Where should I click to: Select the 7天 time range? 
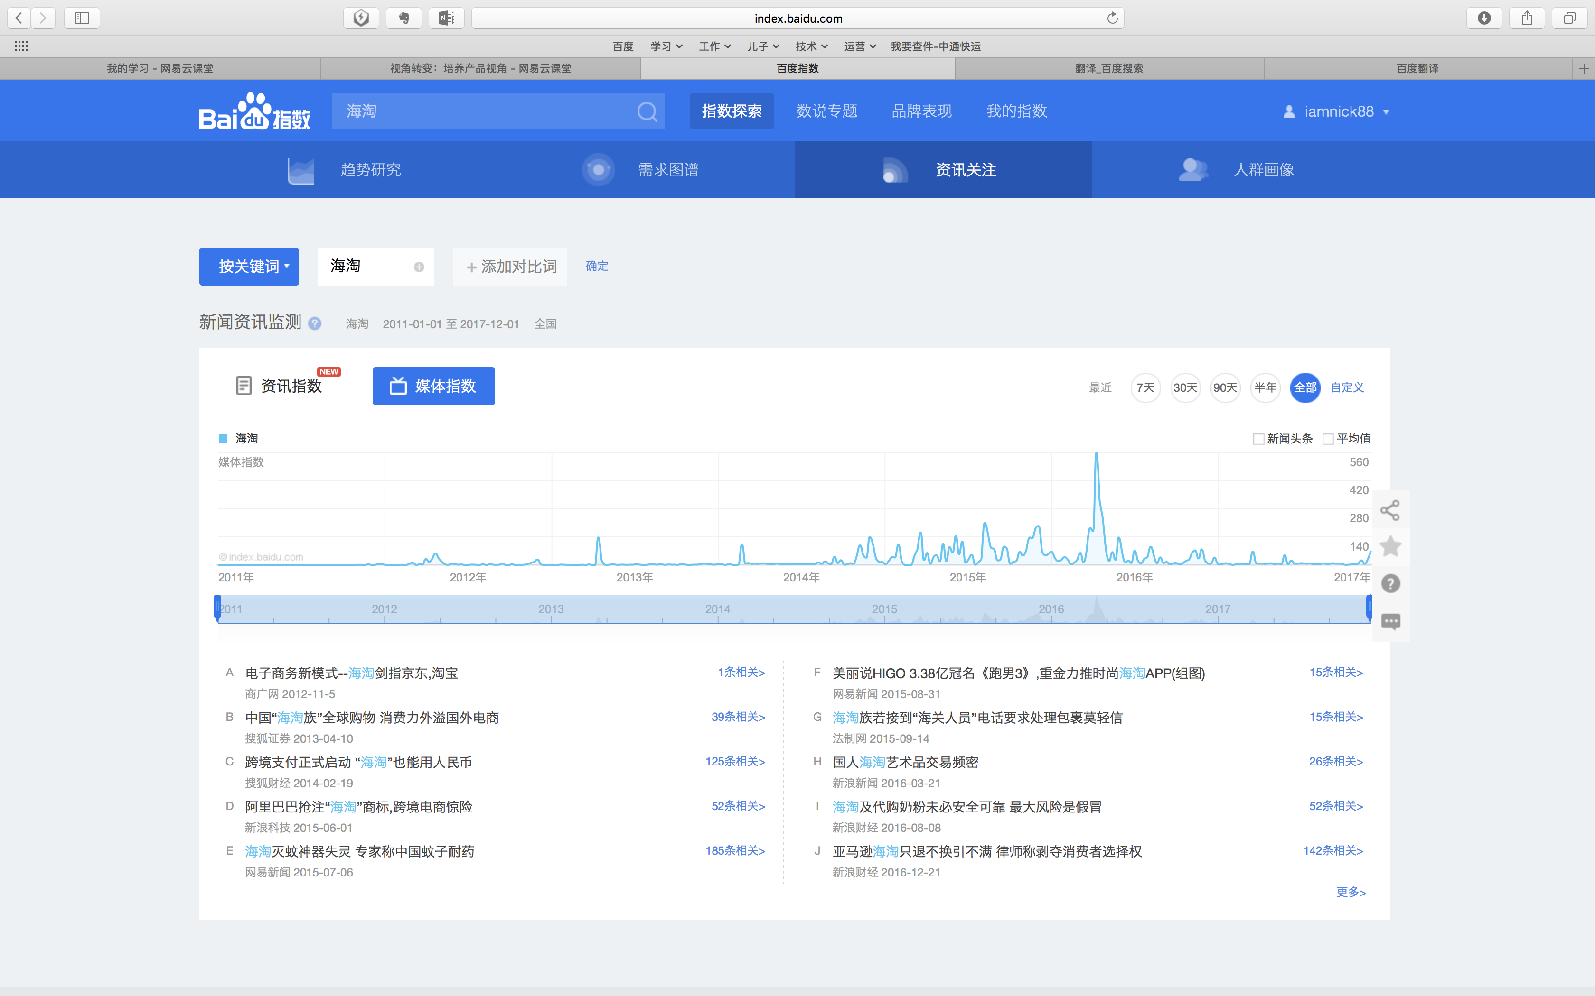coord(1145,387)
